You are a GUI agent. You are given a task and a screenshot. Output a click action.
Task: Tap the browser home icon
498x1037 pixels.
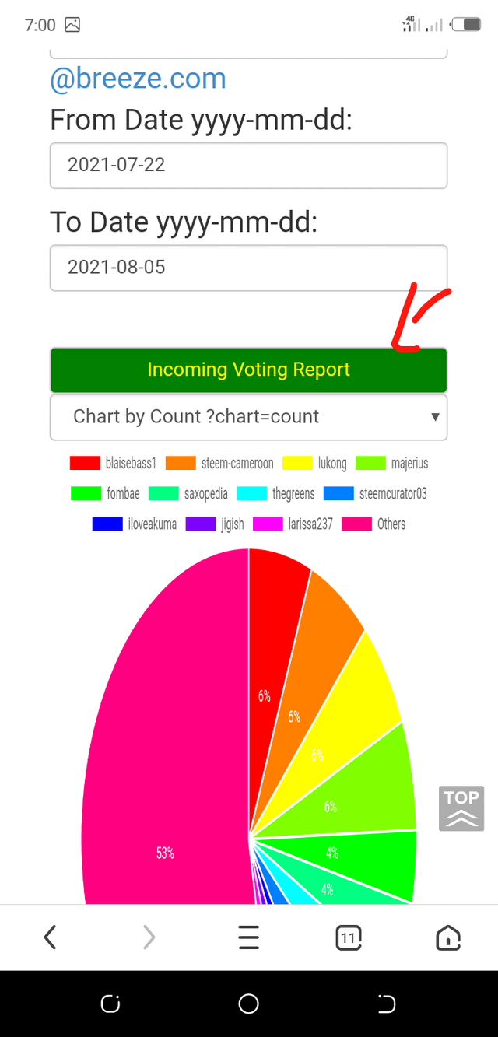448,938
